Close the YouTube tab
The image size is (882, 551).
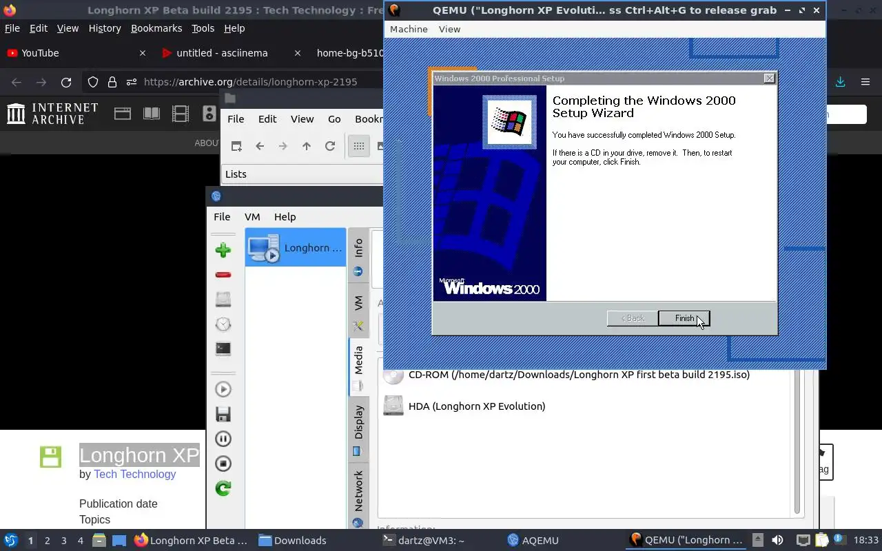coord(143,53)
